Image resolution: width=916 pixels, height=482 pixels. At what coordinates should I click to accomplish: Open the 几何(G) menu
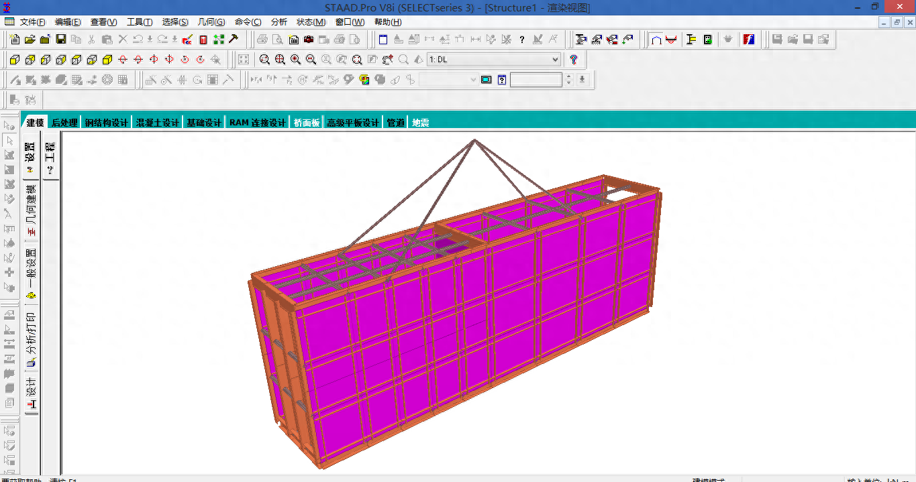[211, 22]
